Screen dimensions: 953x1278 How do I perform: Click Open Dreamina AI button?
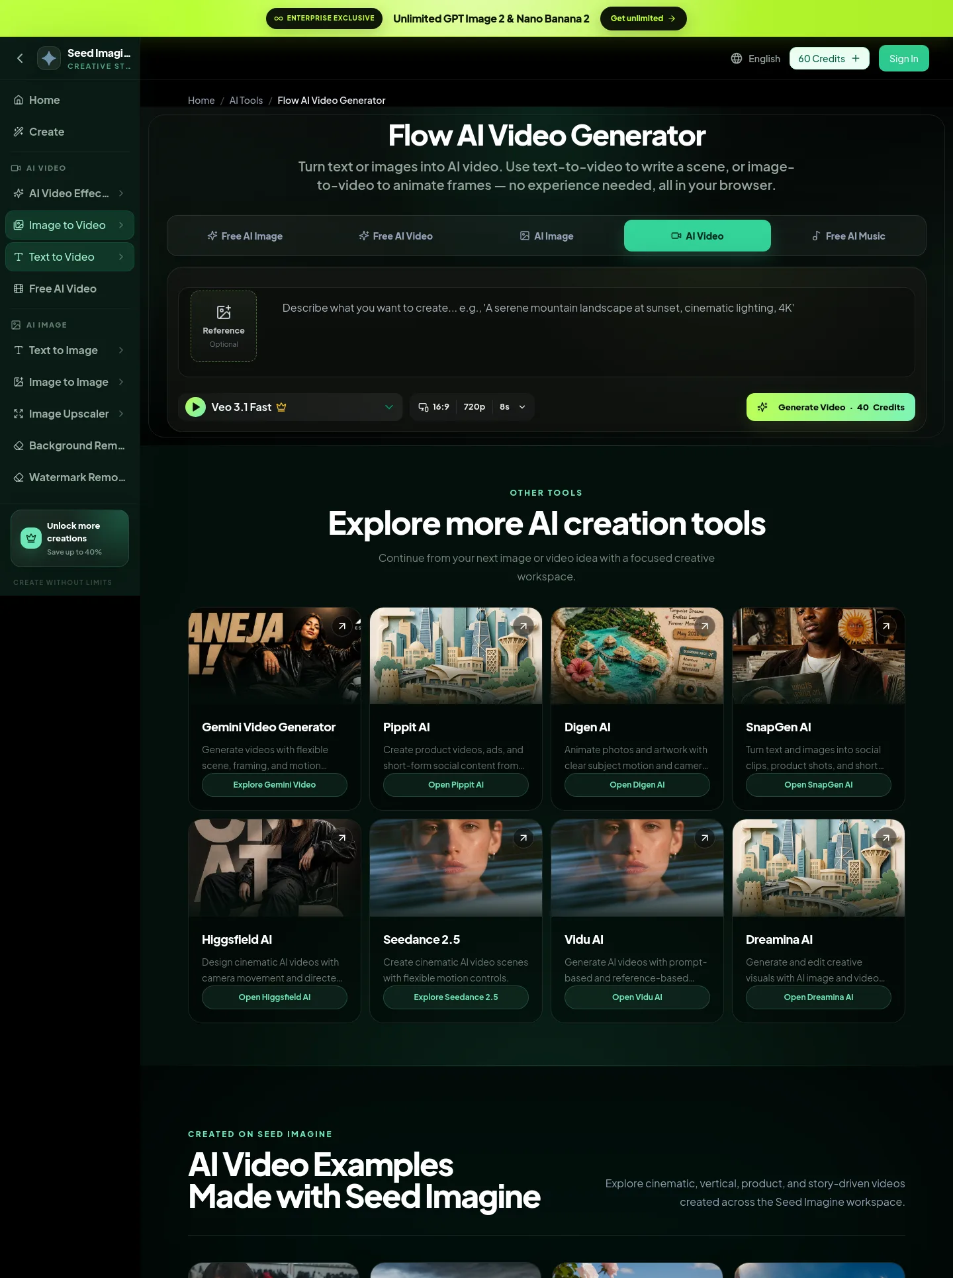[819, 997]
